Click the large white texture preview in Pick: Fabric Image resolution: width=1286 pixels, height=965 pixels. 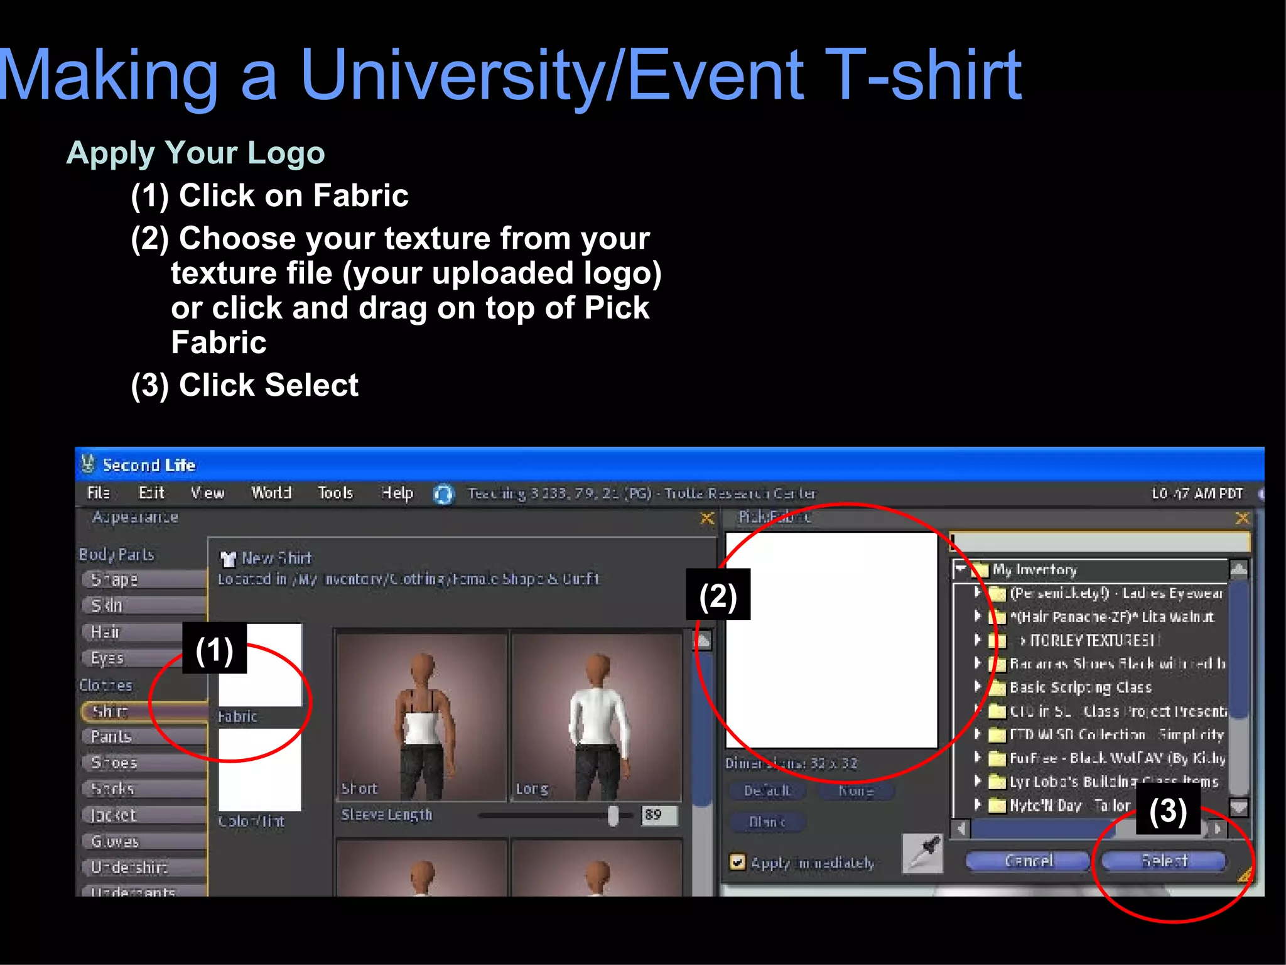(x=831, y=640)
